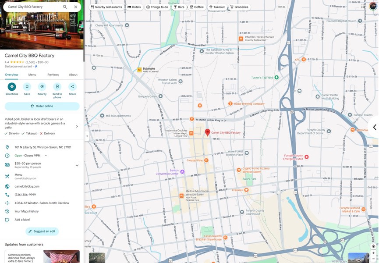Save the place using the bookmark icon
This screenshot has width=379, height=263.
[27, 86]
